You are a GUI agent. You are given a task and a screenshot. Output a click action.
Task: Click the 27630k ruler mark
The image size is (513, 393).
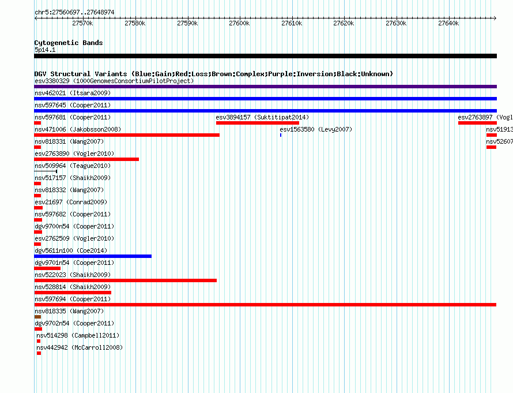pos(396,23)
